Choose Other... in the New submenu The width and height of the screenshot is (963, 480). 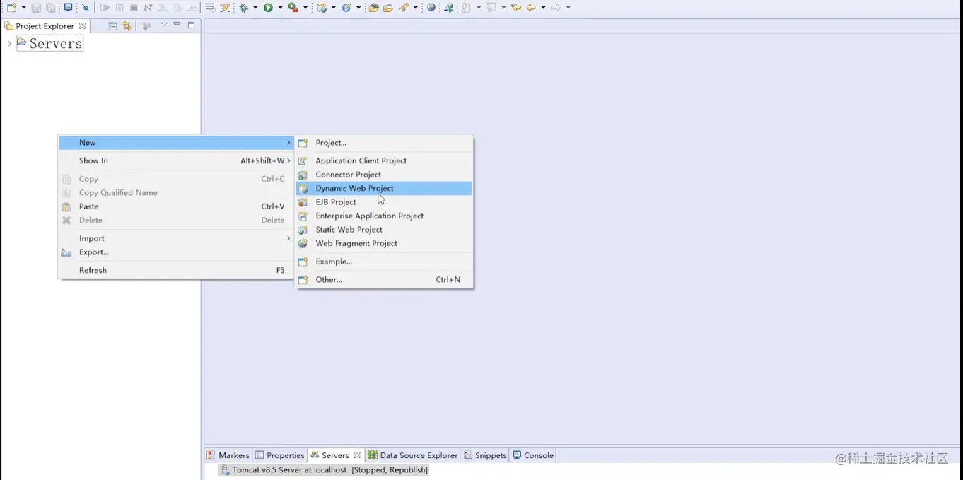[x=384, y=279]
